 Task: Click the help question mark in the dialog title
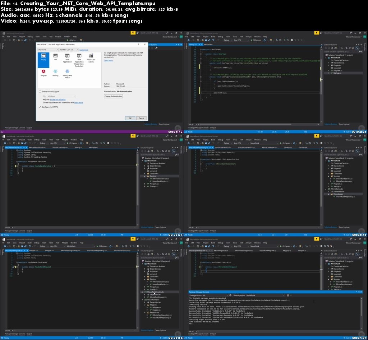pyautogui.click(x=138, y=44)
